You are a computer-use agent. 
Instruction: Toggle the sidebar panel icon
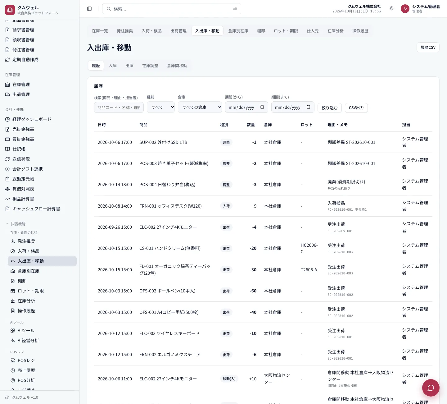pyautogui.click(x=89, y=9)
